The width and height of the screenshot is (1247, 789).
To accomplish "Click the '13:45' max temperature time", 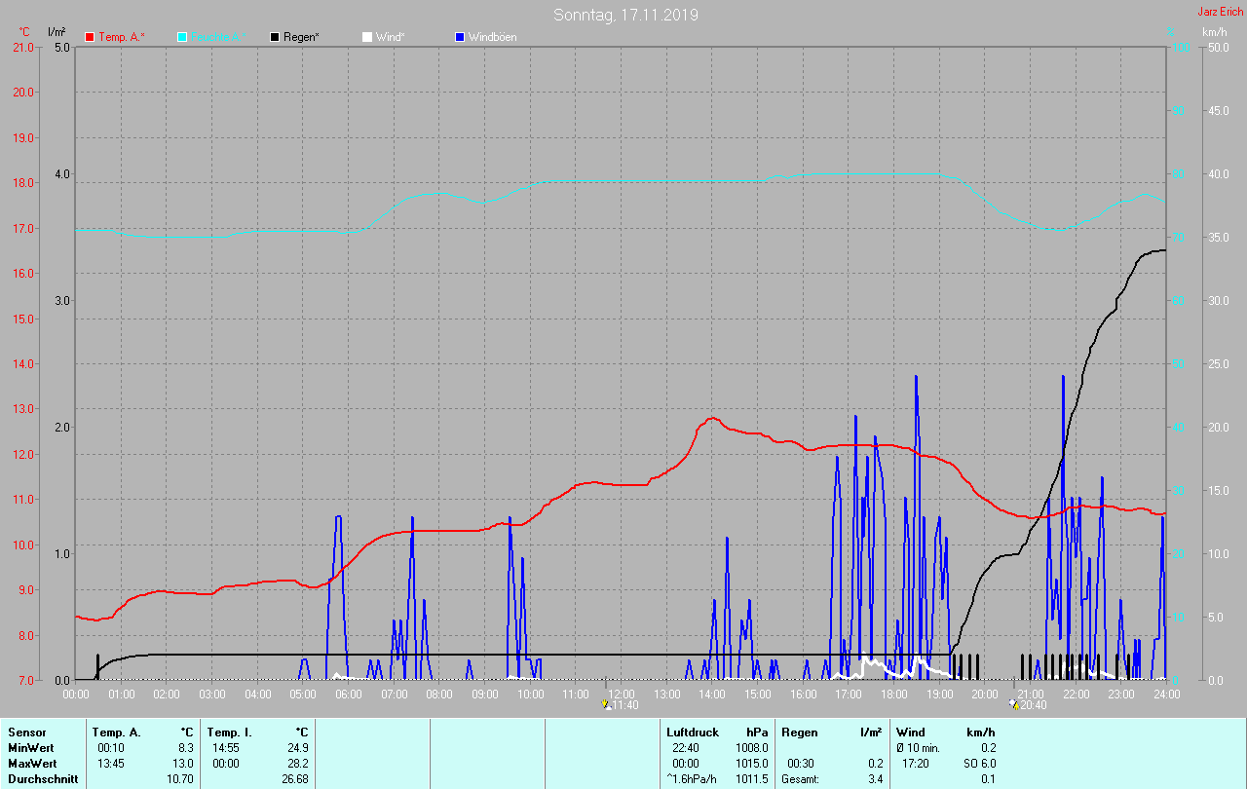I will click(110, 763).
